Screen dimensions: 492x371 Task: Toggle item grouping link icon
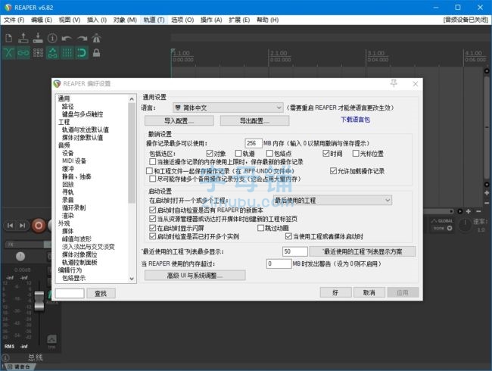click(23, 53)
